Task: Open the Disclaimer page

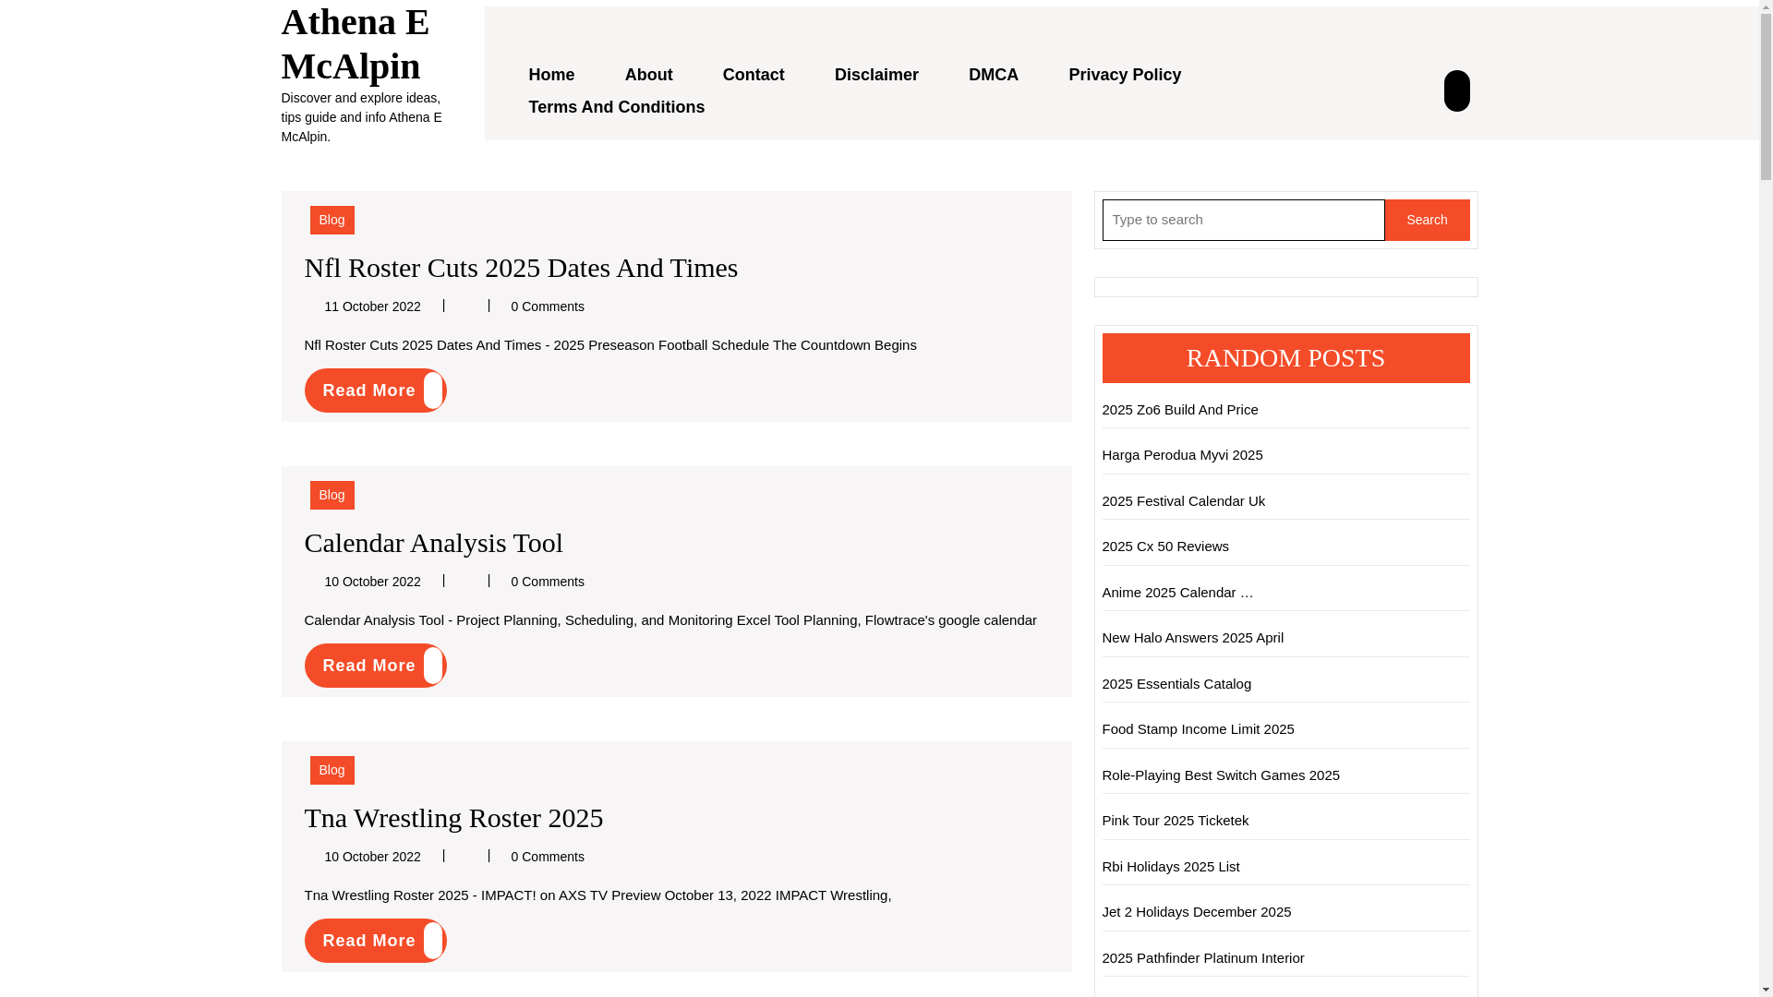Action: (x=876, y=75)
